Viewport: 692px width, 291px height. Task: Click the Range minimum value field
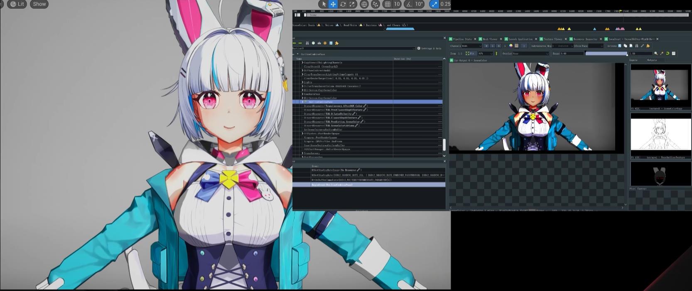coord(572,54)
